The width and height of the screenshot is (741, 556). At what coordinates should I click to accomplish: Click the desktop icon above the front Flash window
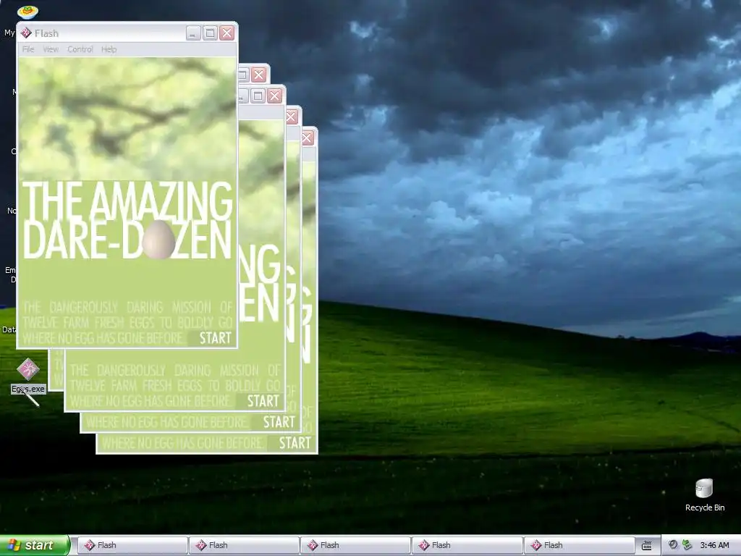click(x=27, y=12)
